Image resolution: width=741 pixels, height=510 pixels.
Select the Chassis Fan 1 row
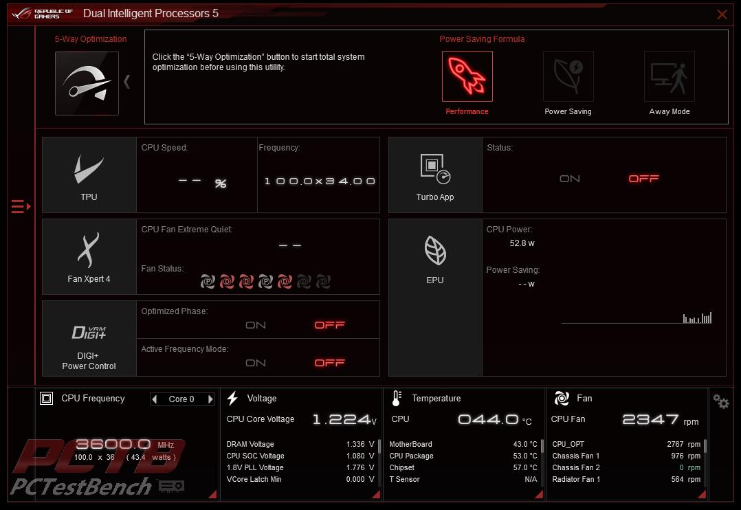click(x=626, y=456)
